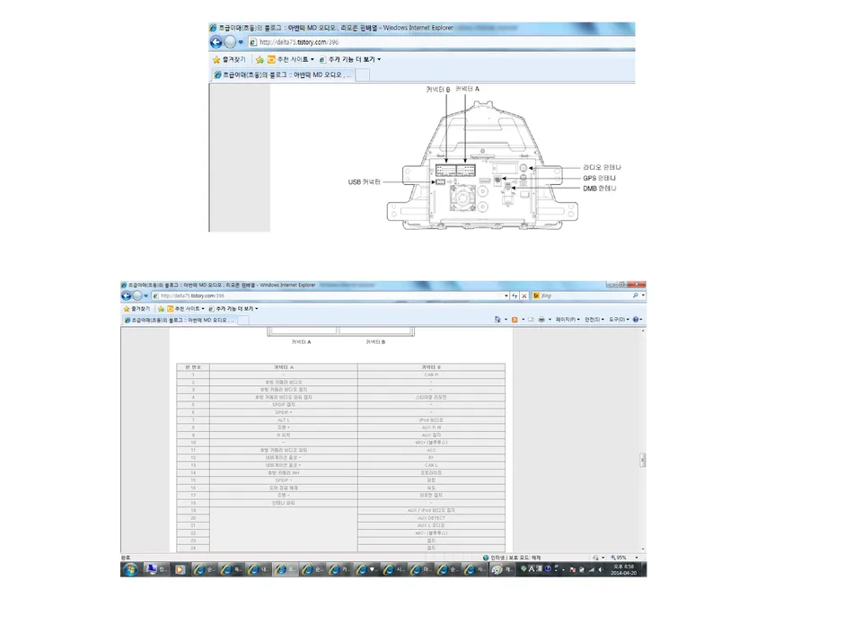Image resolution: width=862 pixels, height=625 pixels.
Task: Open the 도구(O) menu
Action: [x=619, y=320]
